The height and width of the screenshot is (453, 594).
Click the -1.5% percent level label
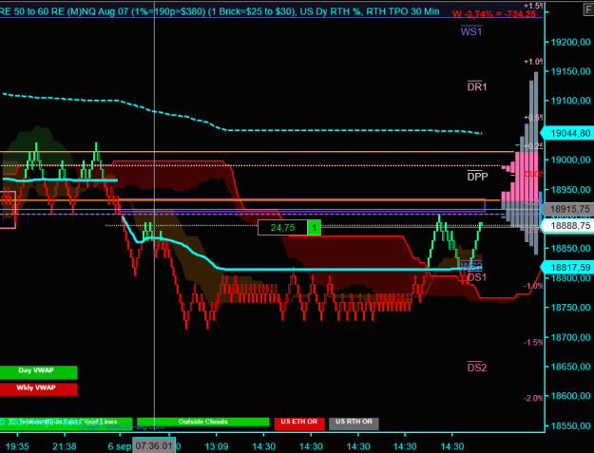[x=533, y=342]
